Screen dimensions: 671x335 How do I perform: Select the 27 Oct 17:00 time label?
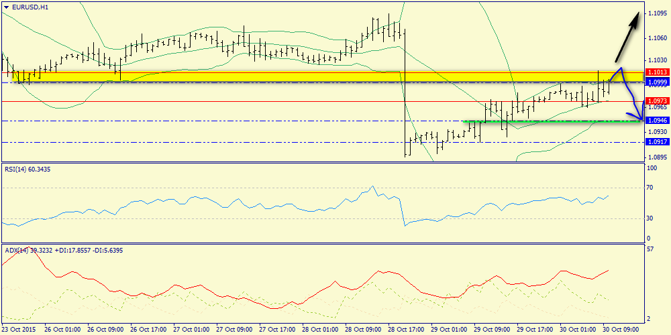(x=277, y=330)
